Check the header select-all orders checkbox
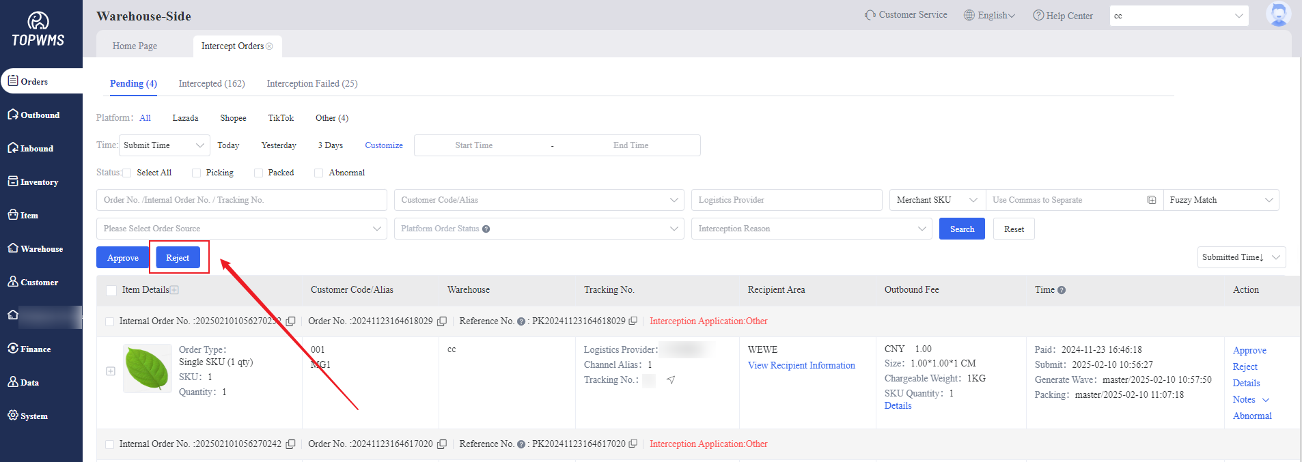This screenshot has width=1302, height=462. (111, 291)
